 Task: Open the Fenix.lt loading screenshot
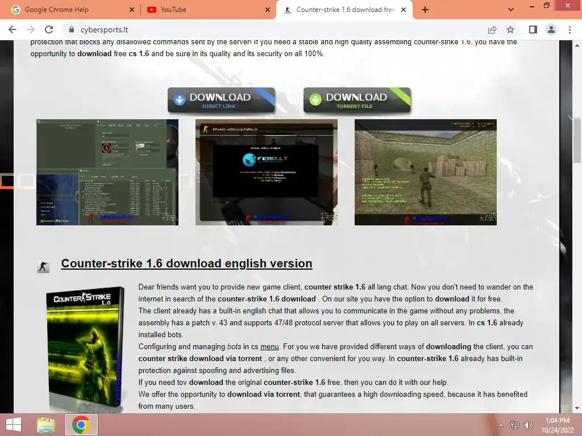tap(267, 172)
